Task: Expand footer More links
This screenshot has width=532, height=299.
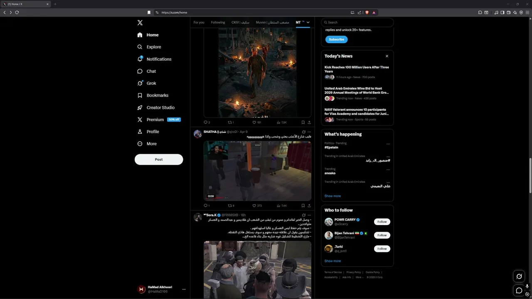Action: tap(360, 277)
